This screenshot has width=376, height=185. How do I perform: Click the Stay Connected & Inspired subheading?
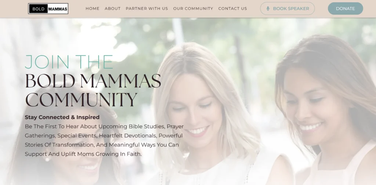(62, 117)
